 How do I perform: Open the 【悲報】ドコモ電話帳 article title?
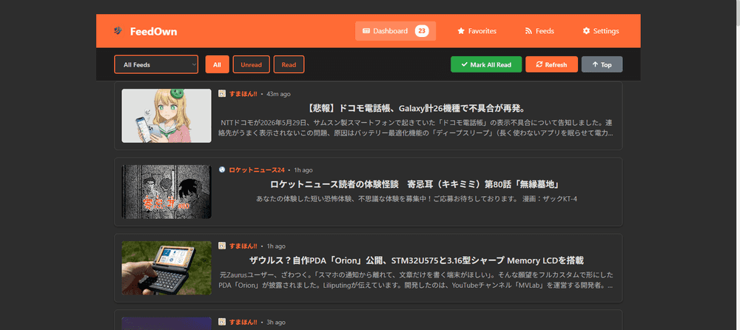click(x=416, y=108)
